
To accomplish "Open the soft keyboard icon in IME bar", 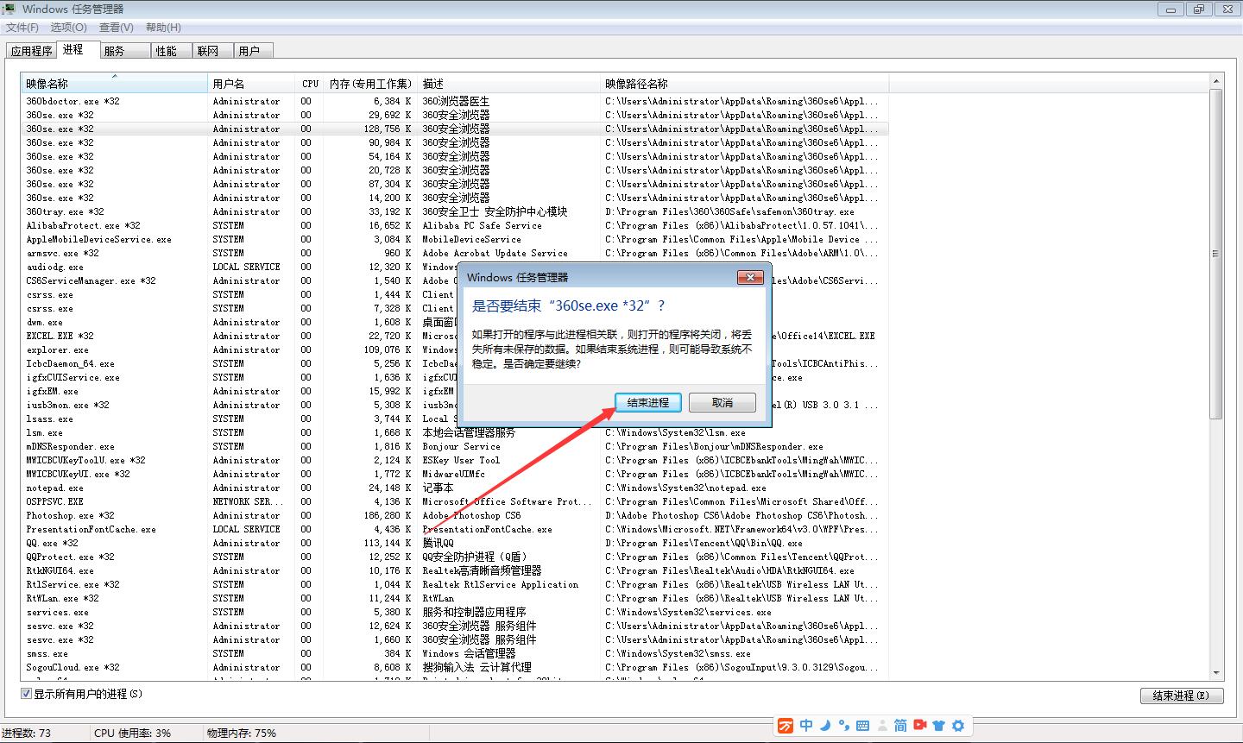I will (862, 726).
